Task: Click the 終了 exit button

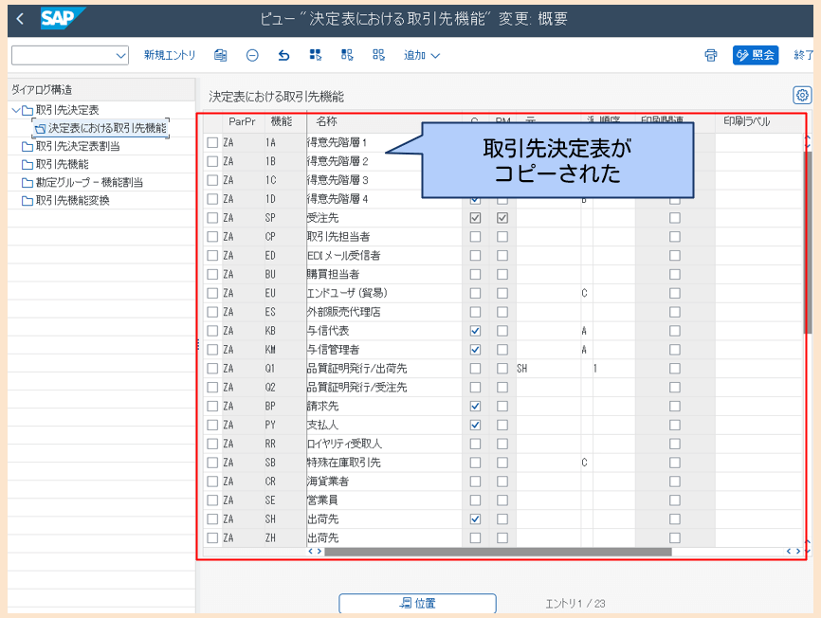Action: point(804,55)
